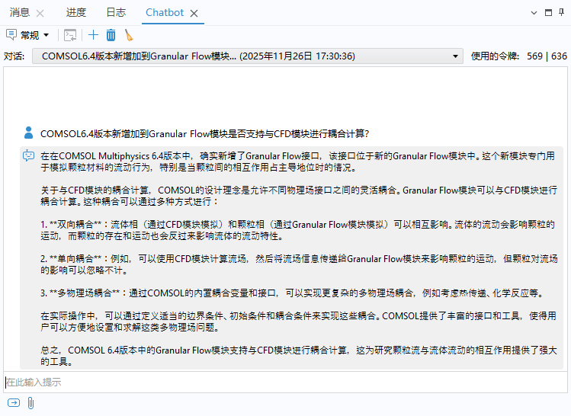Click the '1. **双向耦合**' paragraph
This screenshot has height=416, width=571.
[298, 230]
